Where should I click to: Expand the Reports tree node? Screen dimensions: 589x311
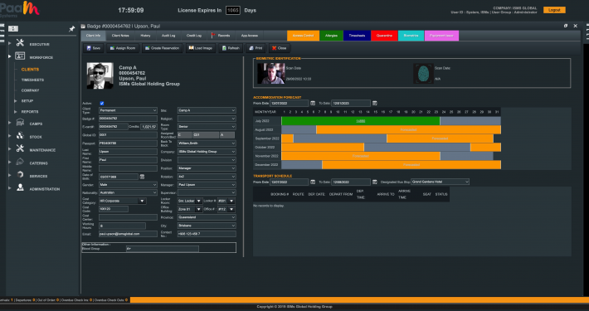tap(16, 112)
